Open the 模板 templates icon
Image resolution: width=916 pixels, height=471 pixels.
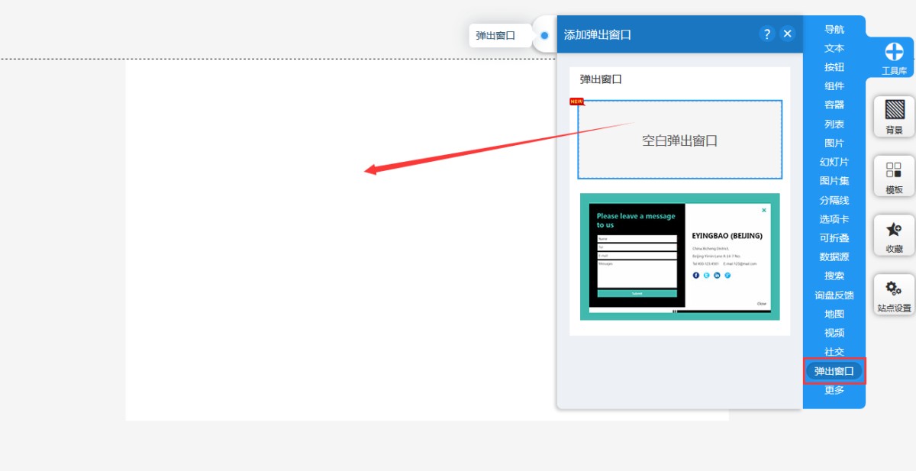coord(894,176)
